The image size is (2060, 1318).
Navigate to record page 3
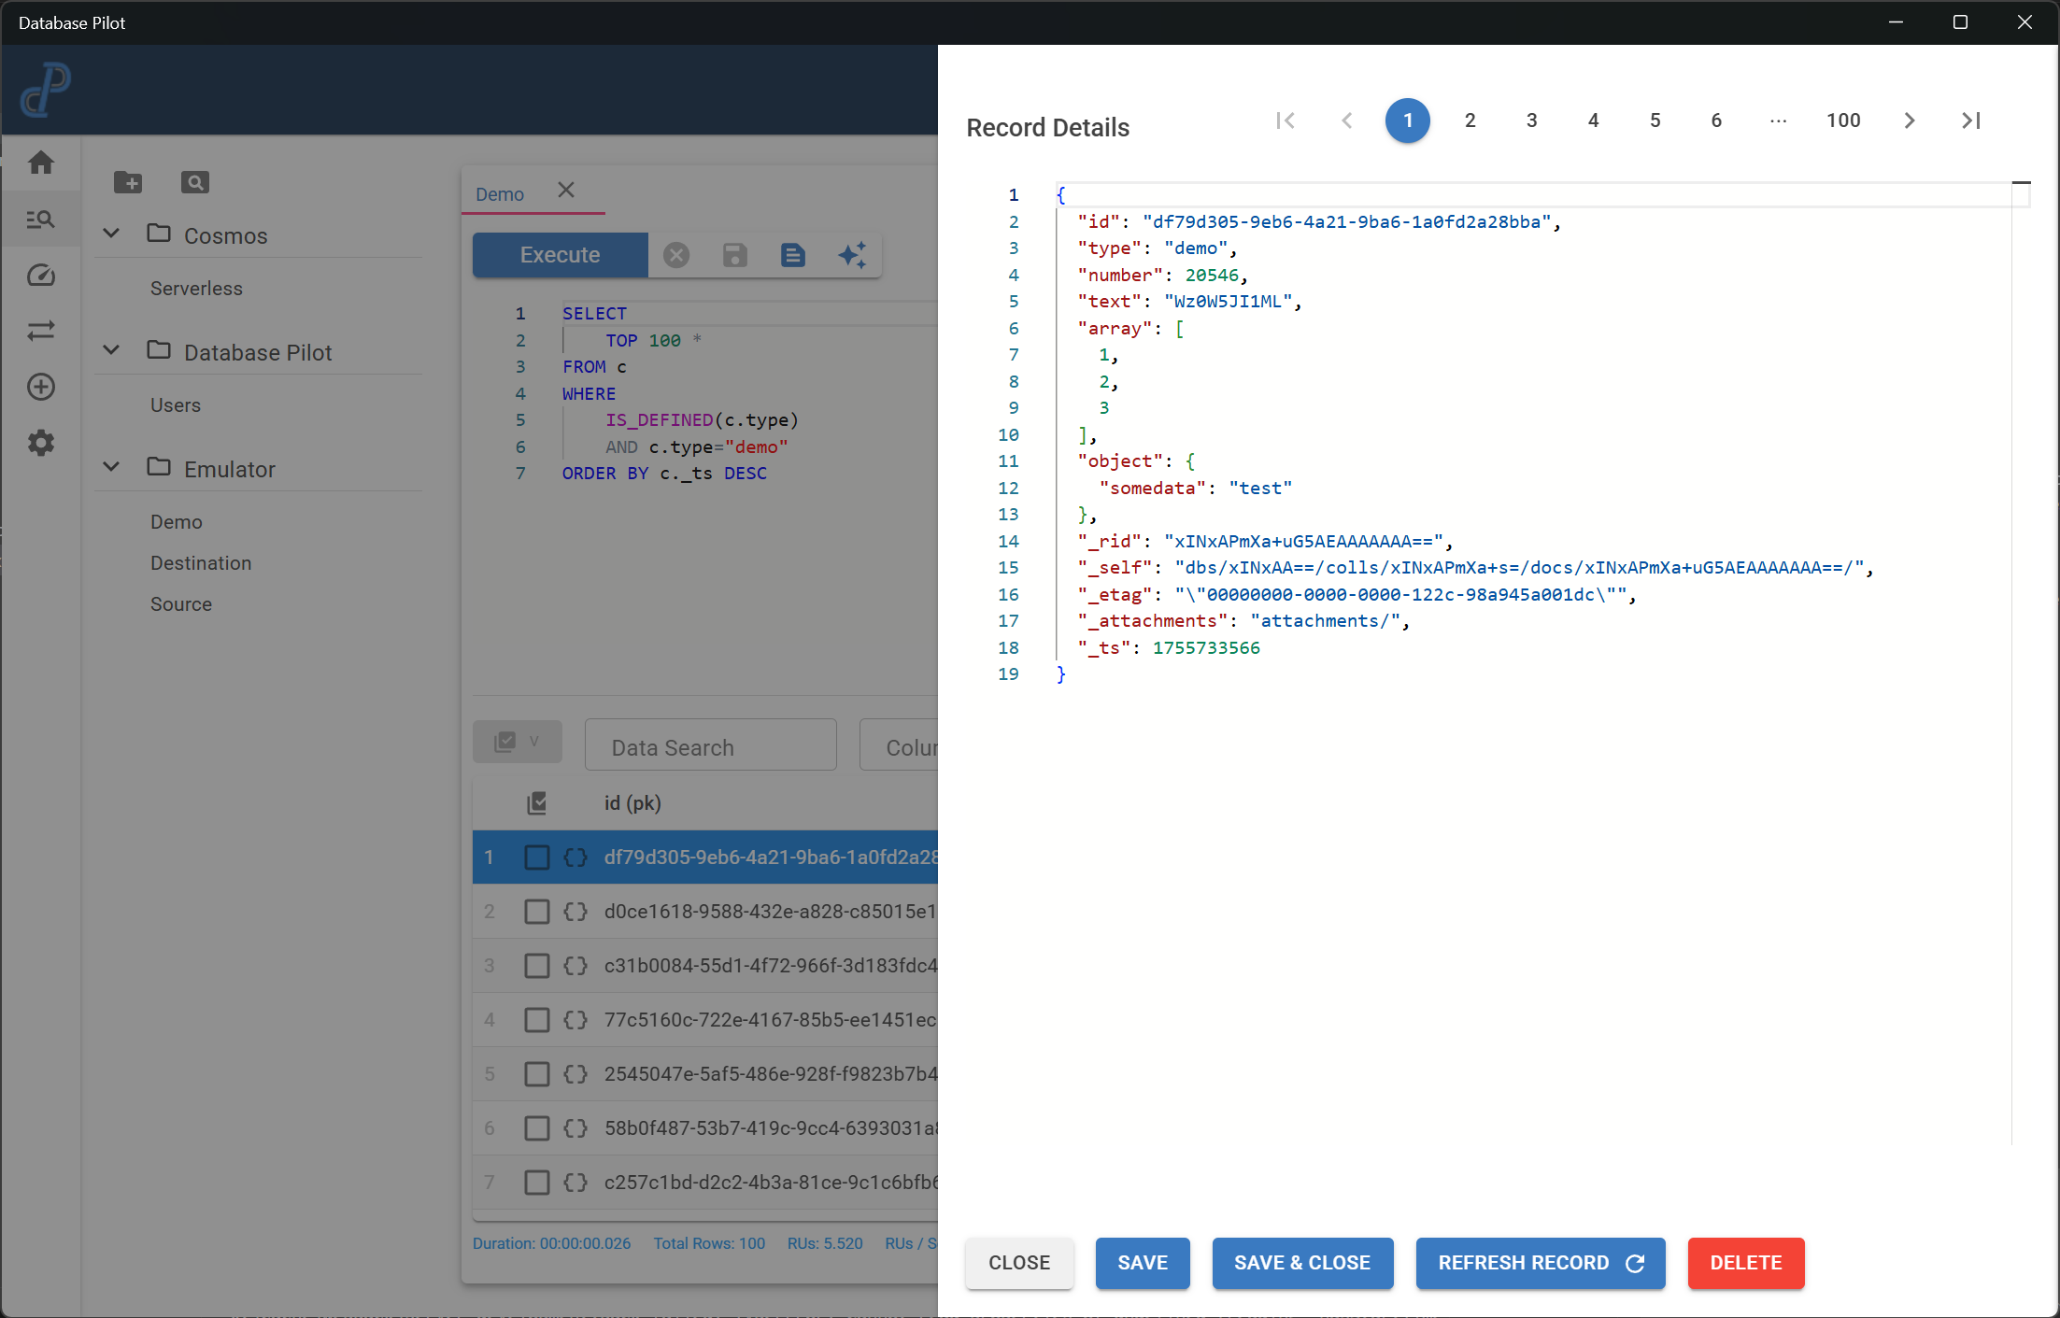click(1531, 120)
